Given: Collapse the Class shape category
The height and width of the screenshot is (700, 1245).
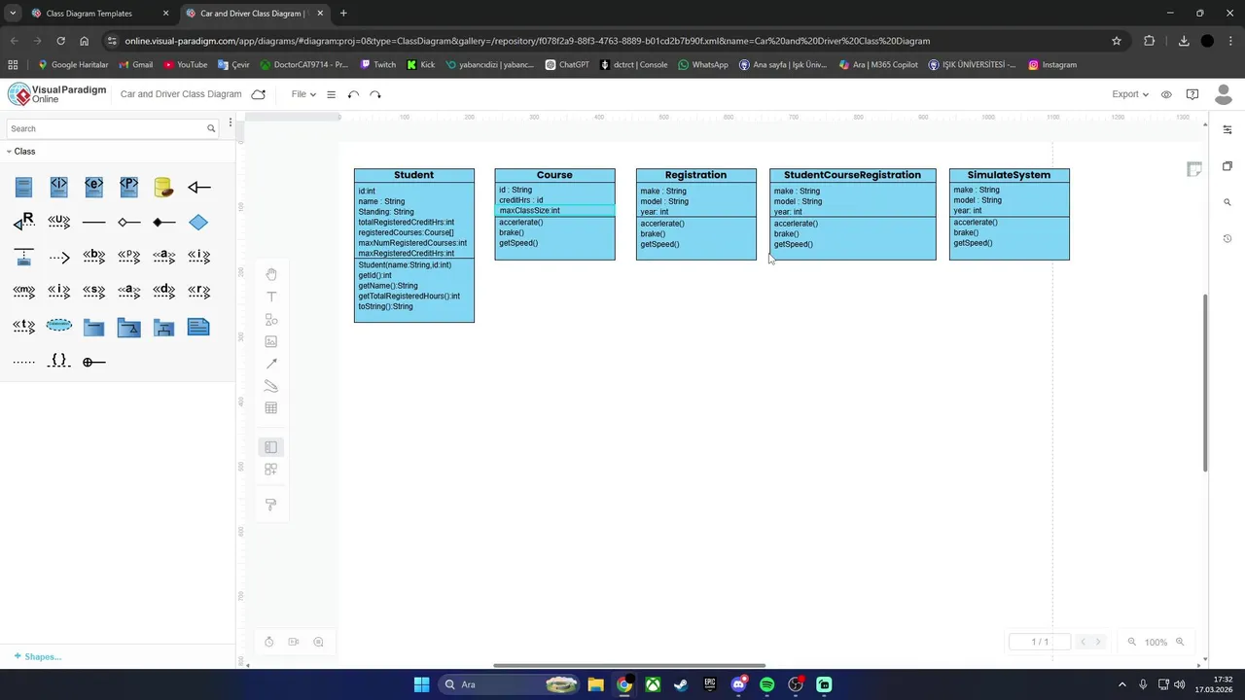Looking at the screenshot, I should [x=20, y=152].
